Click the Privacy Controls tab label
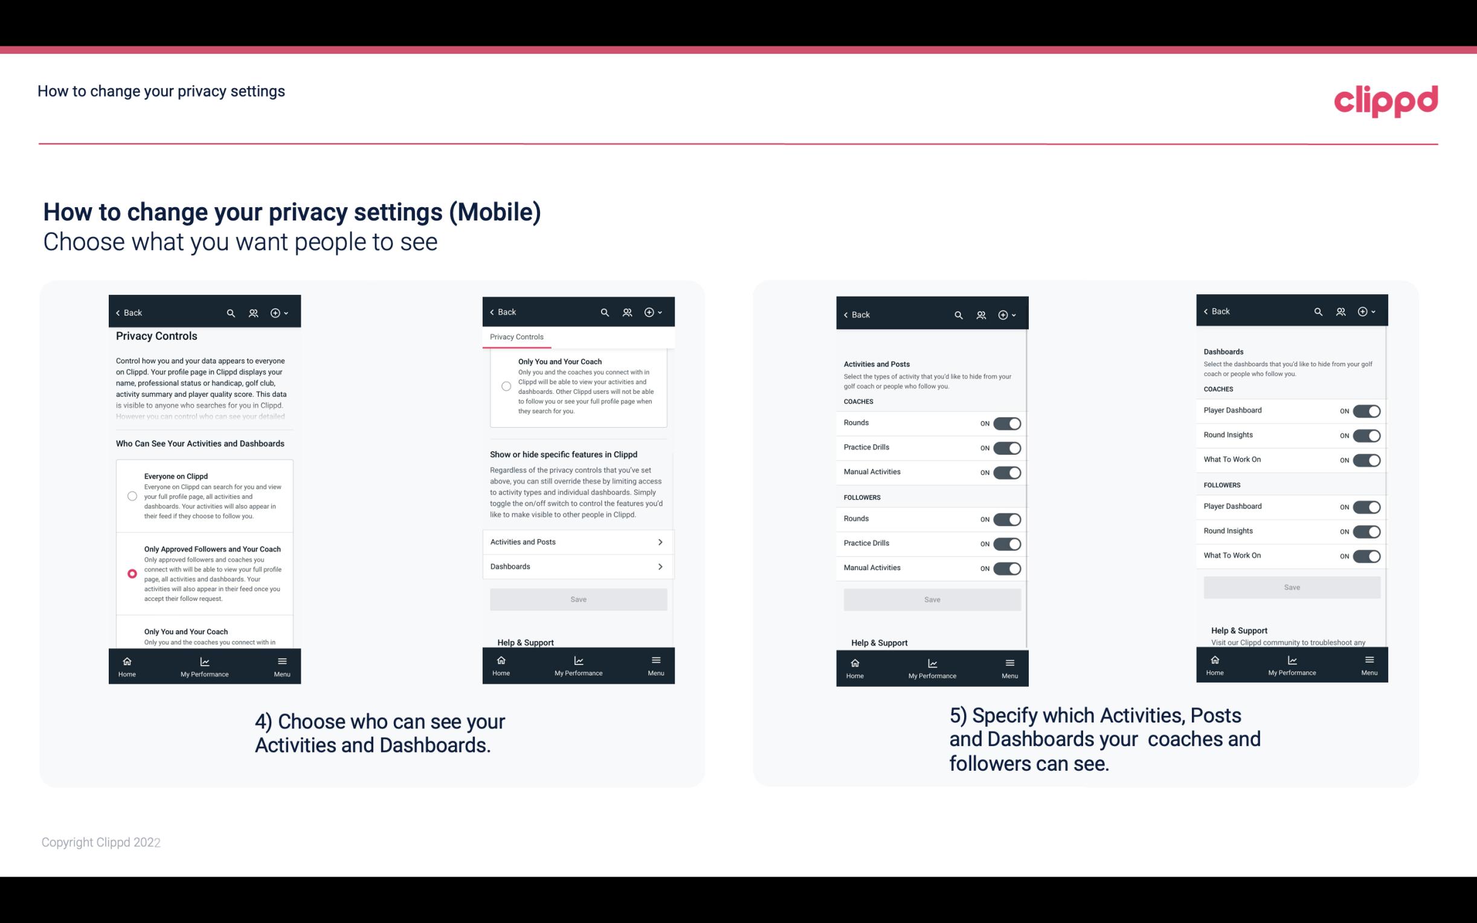Image resolution: width=1477 pixels, height=923 pixels. coord(516,337)
